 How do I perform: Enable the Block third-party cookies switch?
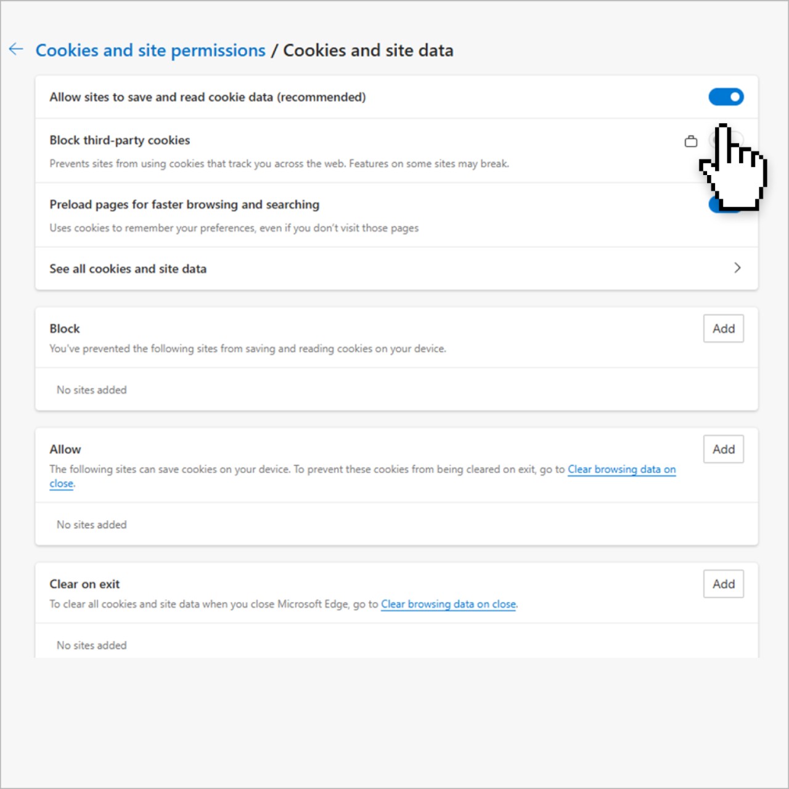pyautogui.click(x=726, y=140)
